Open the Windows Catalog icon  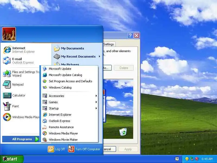(x=45, y=87)
